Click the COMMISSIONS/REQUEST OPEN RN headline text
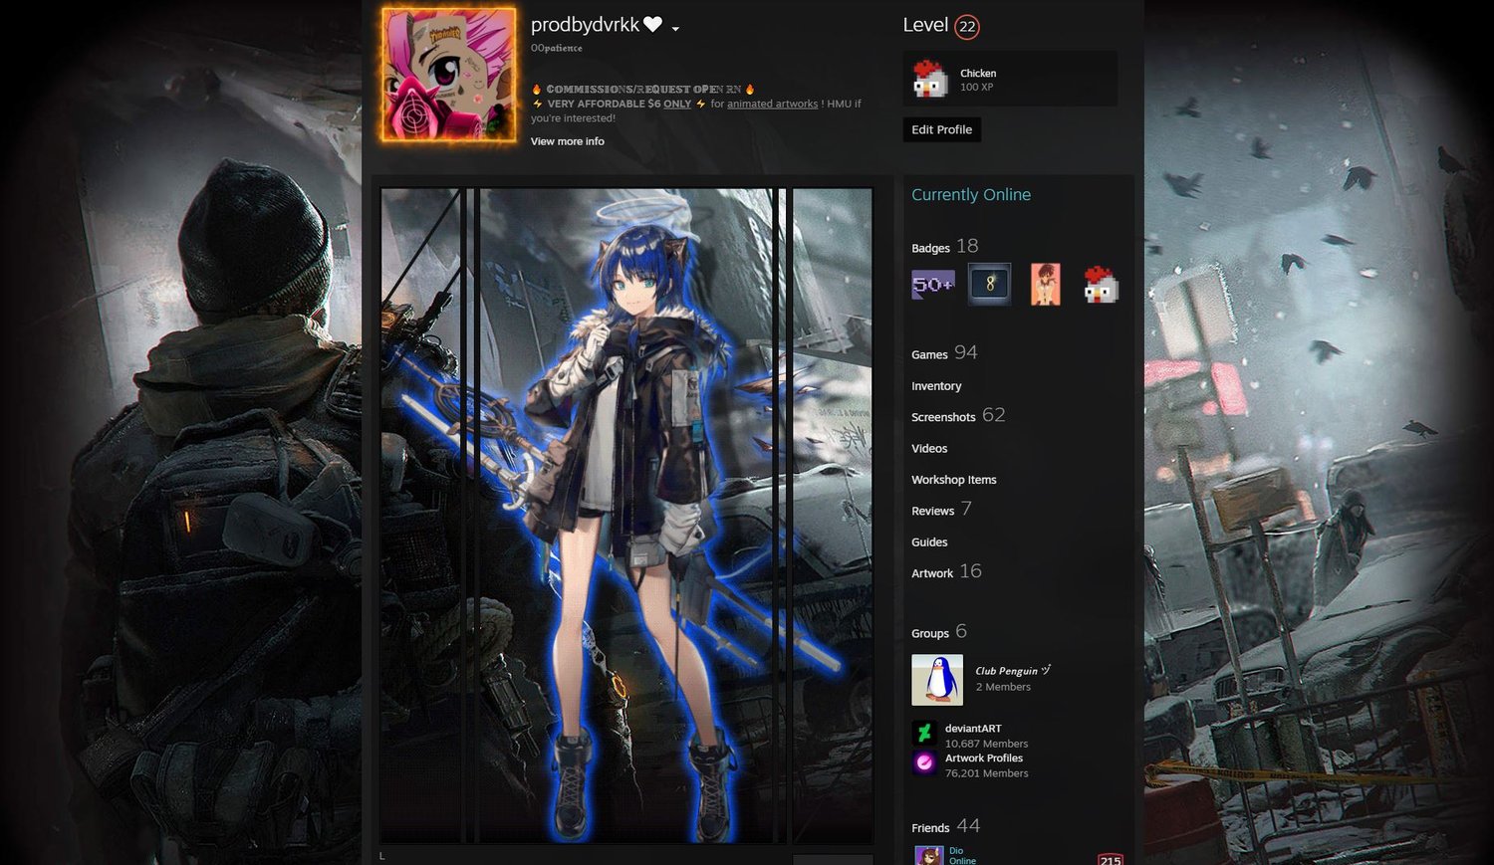1494x865 pixels. [643, 89]
